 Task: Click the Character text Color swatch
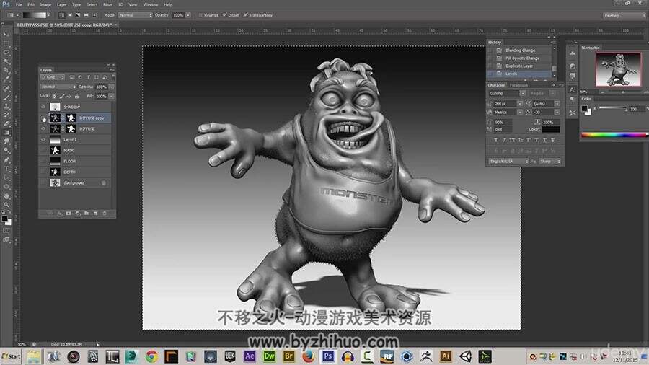point(551,130)
